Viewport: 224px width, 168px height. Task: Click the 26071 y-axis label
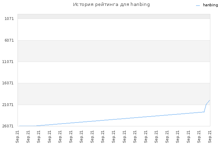pyautogui.click(x=8, y=126)
